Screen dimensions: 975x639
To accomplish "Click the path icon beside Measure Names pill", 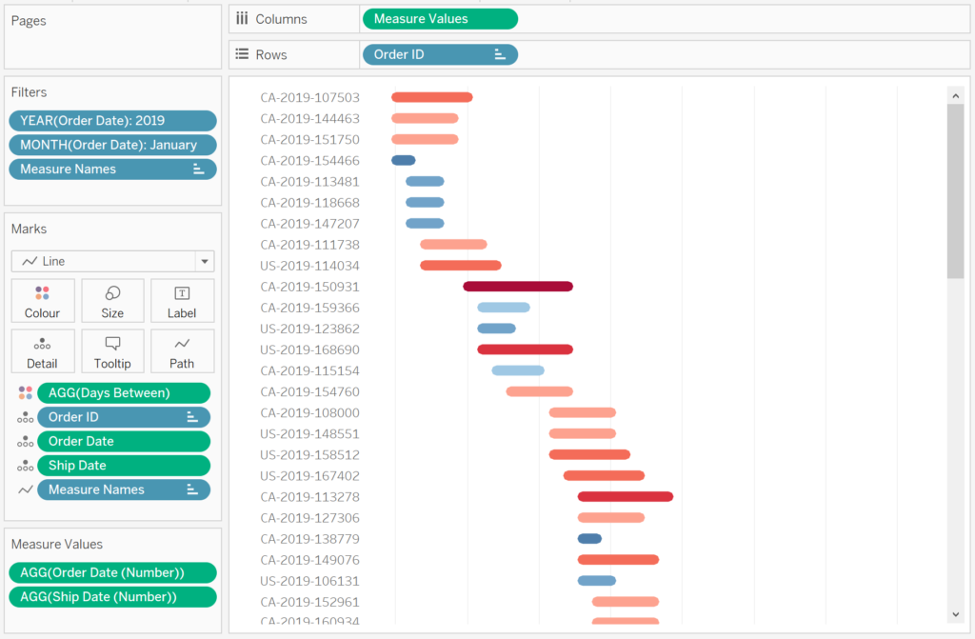I will [x=25, y=489].
